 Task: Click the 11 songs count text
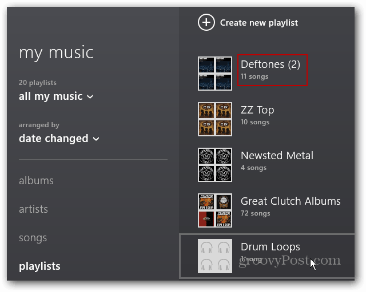click(254, 76)
